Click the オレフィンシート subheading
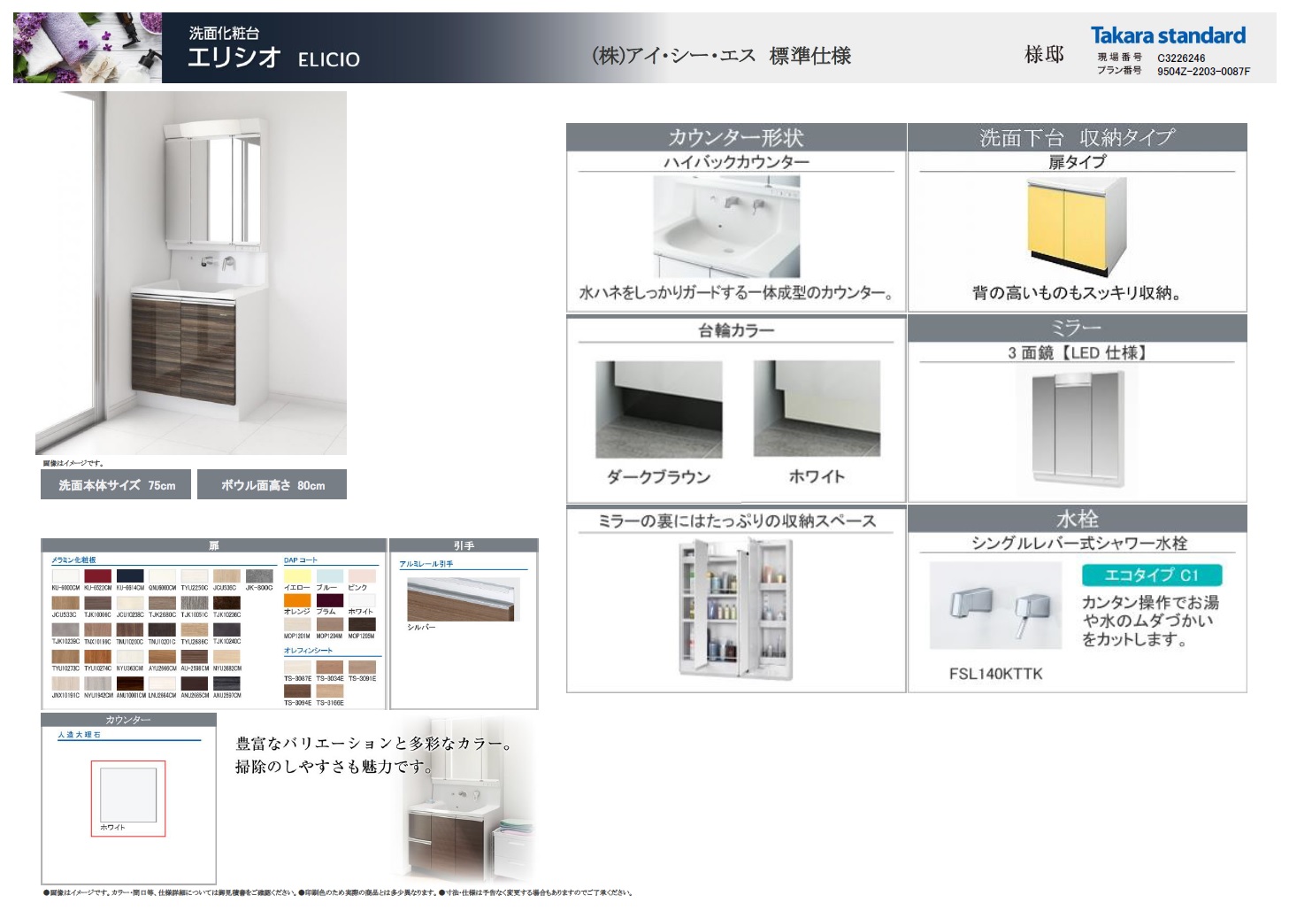 (308, 651)
